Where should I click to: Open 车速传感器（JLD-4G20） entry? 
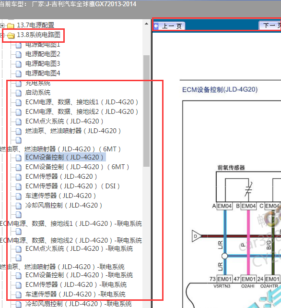60,196
